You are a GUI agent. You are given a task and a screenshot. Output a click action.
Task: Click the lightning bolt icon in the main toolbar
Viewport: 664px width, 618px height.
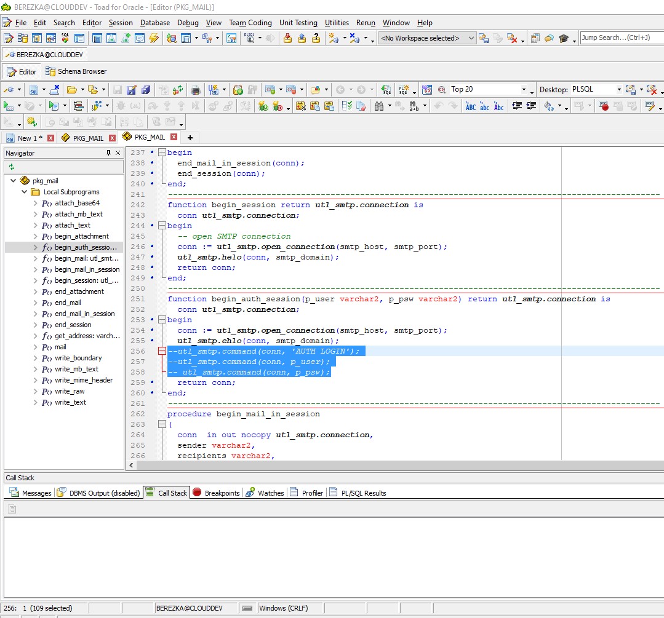coord(154,39)
